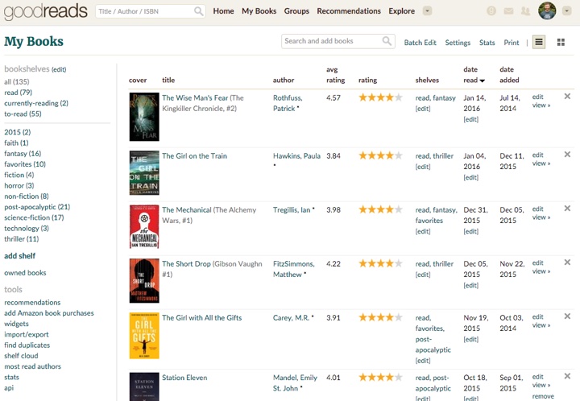This screenshot has width=580, height=401.
Task: Remove The Wise Man's Fear with X
Action: (x=567, y=97)
